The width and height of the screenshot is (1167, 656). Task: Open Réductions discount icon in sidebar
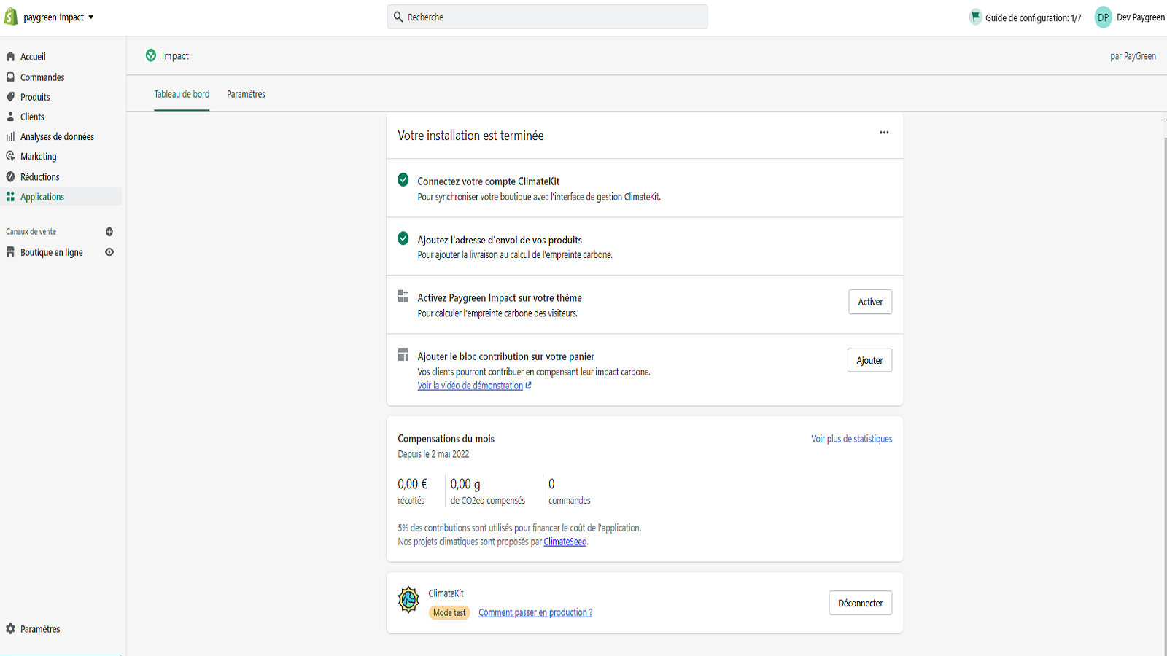pyautogui.click(x=11, y=177)
